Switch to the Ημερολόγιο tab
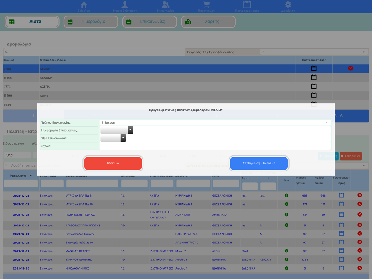Screen dimensions: 372x279 point(90,22)
